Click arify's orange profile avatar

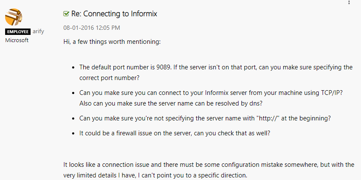click(14, 17)
